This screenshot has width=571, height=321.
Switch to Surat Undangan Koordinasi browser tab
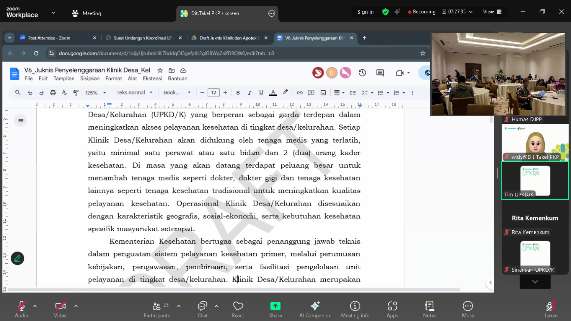[x=144, y=38]
